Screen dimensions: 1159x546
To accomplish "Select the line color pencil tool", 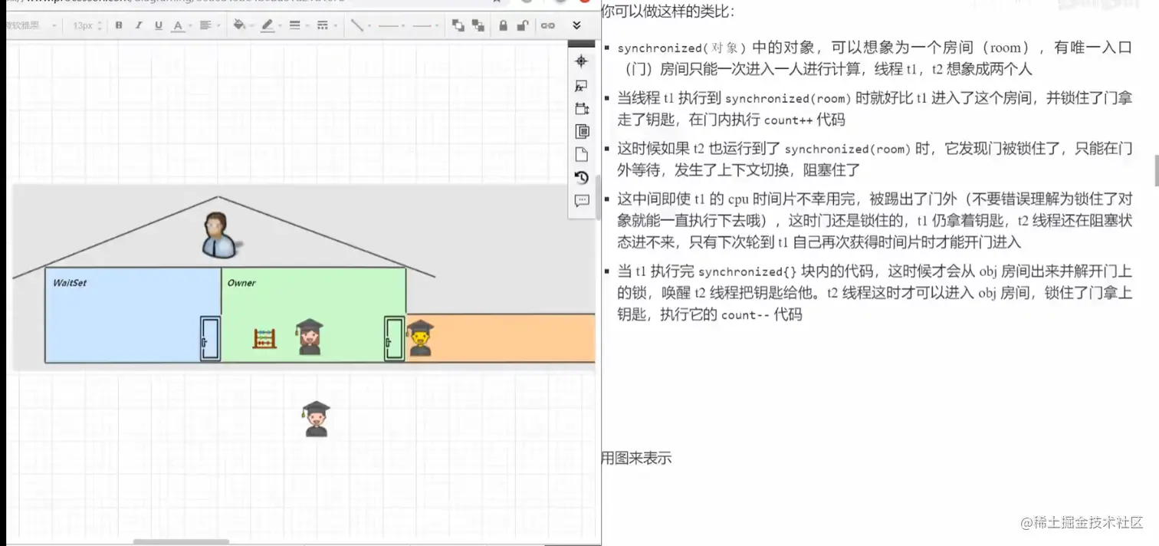I will [x=267, y=26].
